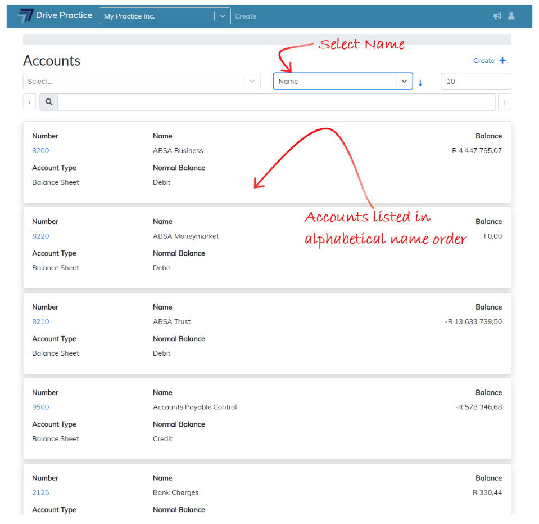Click the Accounts page heading
Image resolution: width=539 pixels, height=524 pixels.
tap(52, 61)
